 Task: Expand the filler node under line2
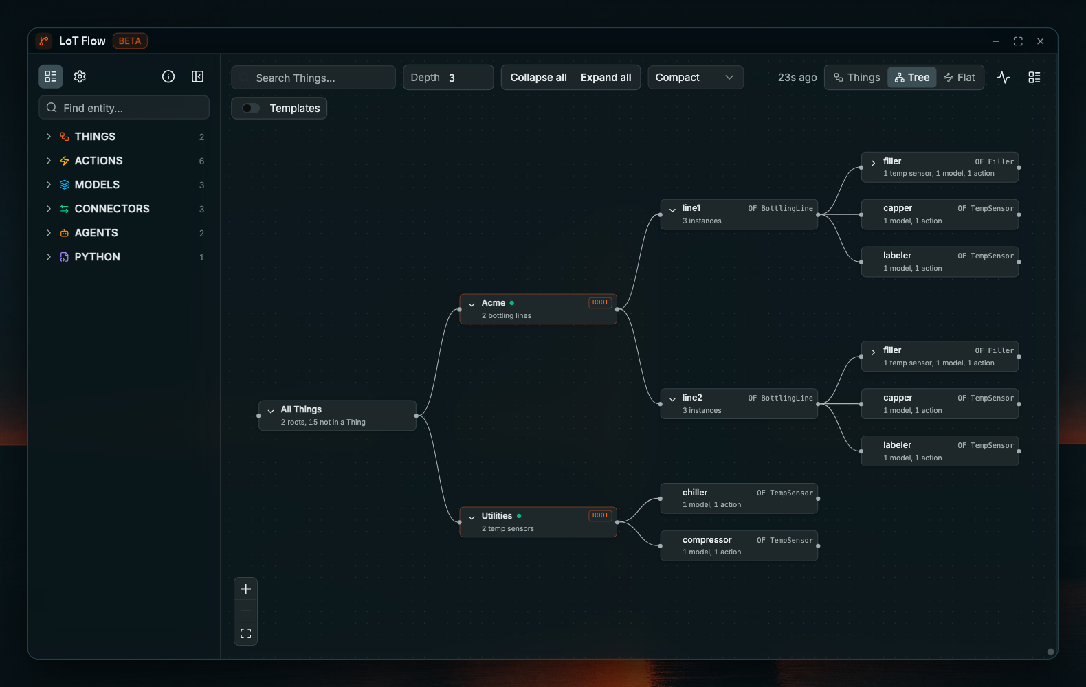[873, 352]
